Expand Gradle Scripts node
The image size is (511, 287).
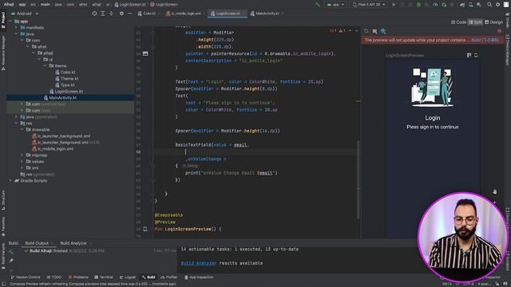(10, 181)
